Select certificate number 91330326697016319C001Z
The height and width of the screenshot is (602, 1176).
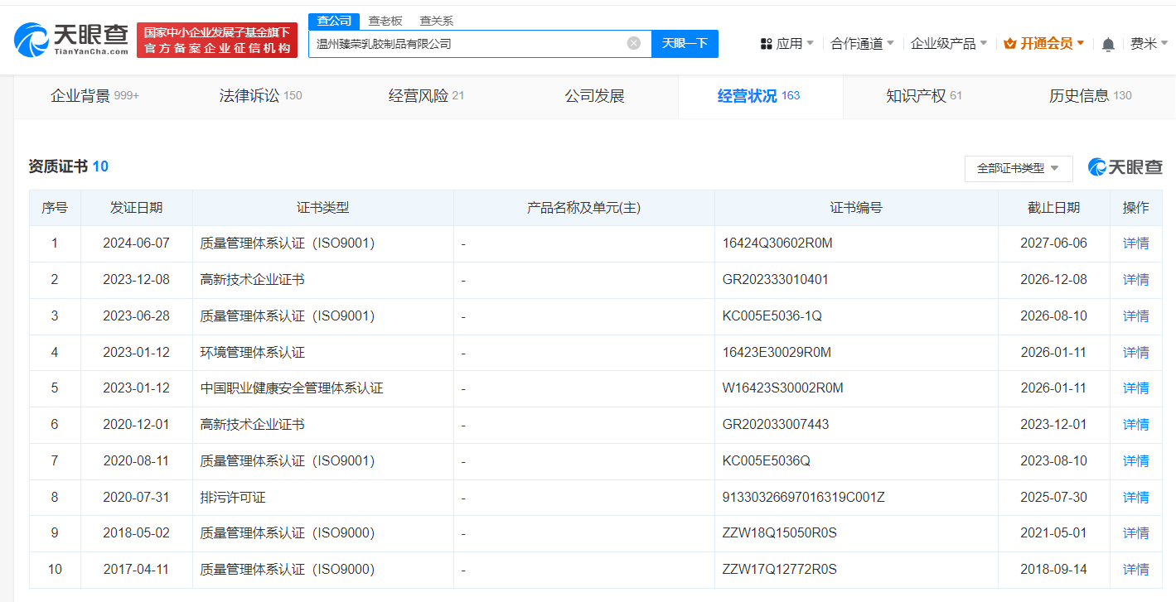click(804, 498)
